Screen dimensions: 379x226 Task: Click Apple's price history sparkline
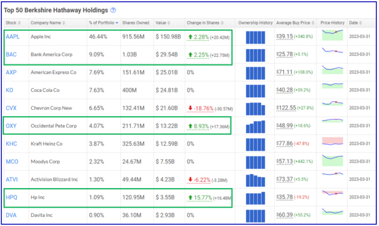tap(333, 35)
